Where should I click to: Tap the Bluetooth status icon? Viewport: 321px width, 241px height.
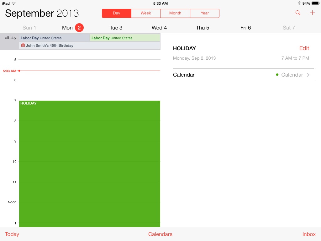[x=299, y=3]
